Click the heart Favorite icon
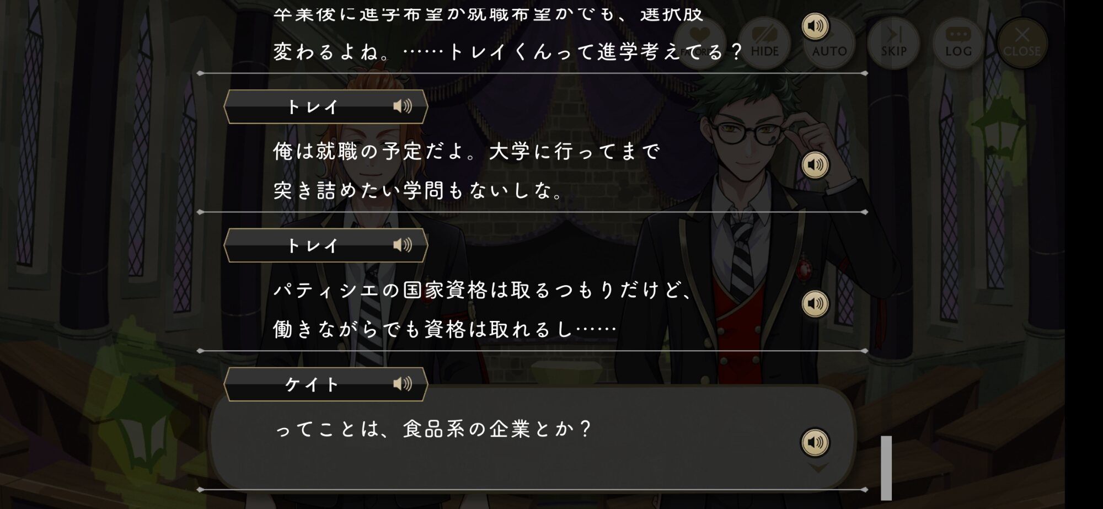 [x=699, y=43]
